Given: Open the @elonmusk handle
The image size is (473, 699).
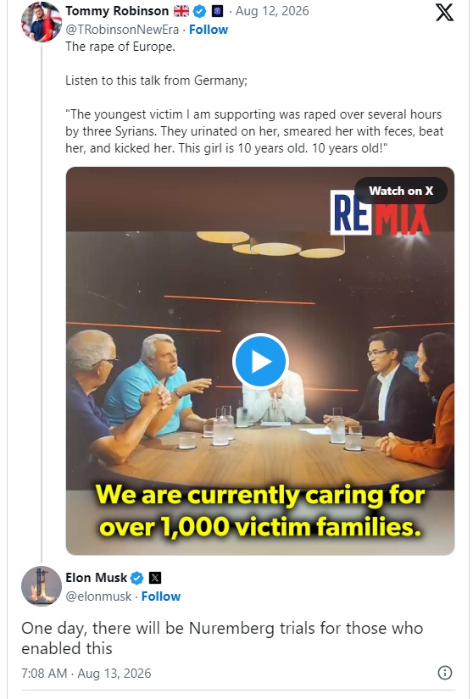Looking at the screenshot, I should 98,596.
